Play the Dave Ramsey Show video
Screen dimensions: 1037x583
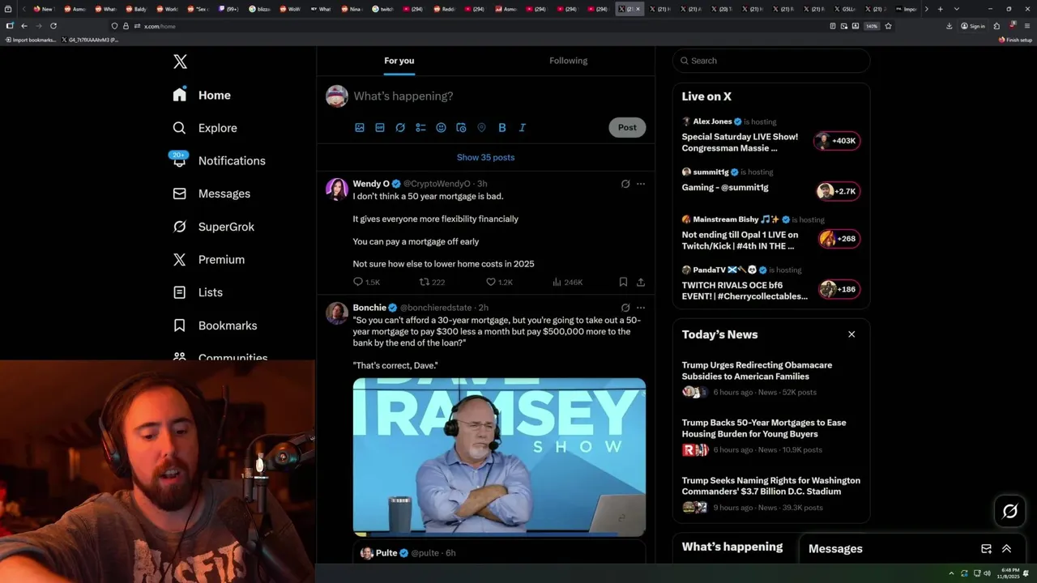coord(499,457)
